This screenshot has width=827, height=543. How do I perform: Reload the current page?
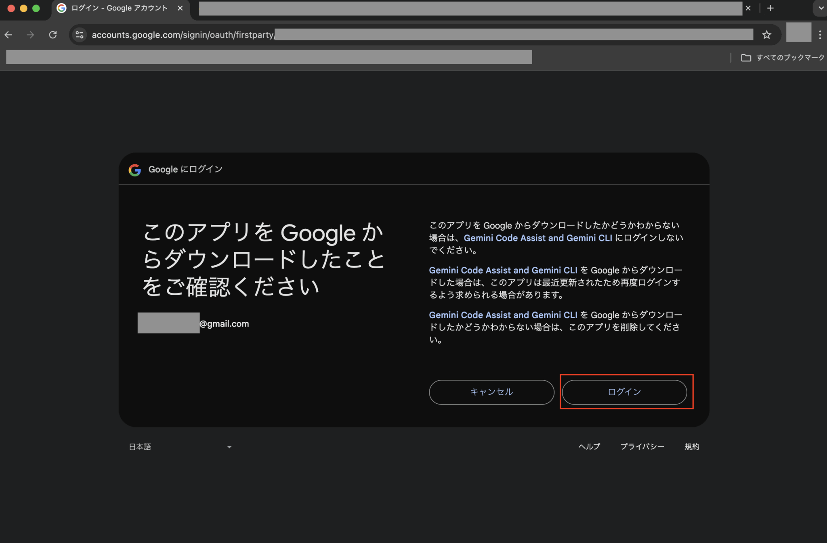[53, 35]
